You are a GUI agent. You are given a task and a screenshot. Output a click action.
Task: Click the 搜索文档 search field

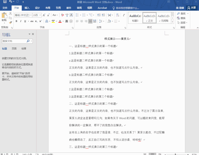14,41
